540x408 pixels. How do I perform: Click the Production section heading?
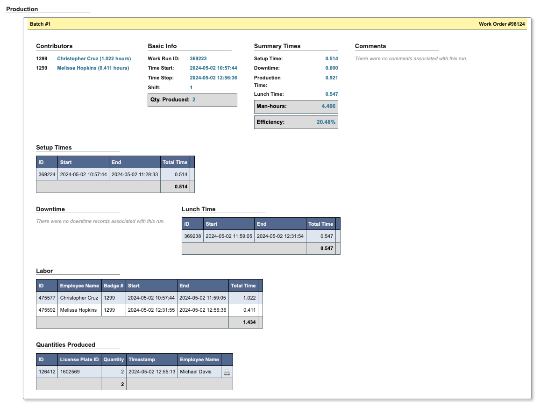tap(22, 9)
